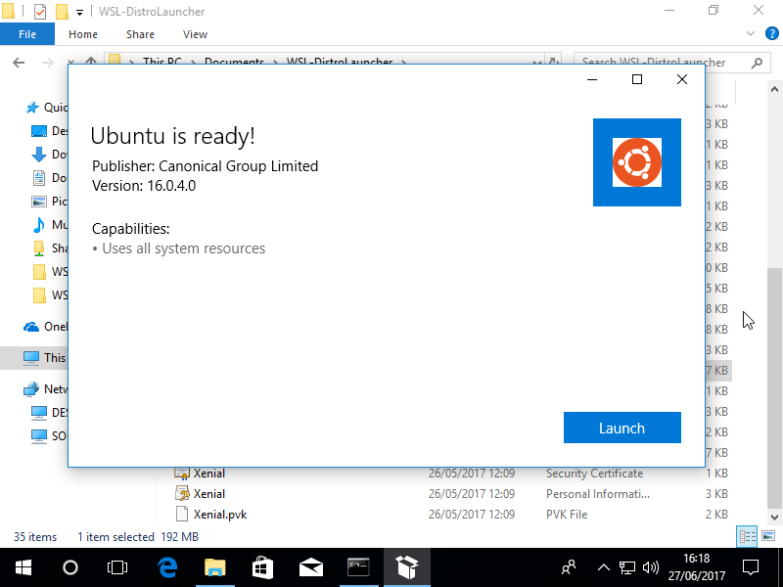Open People icon in system tray
The height and width of the screenshot is (587, 783).
(569, 567)
